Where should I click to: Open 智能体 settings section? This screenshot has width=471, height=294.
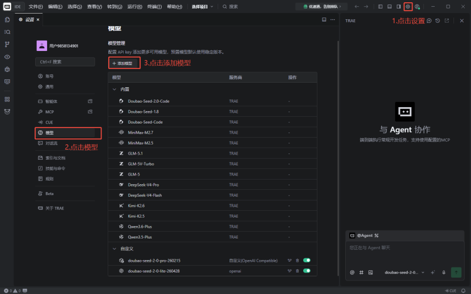click(65, 101)
